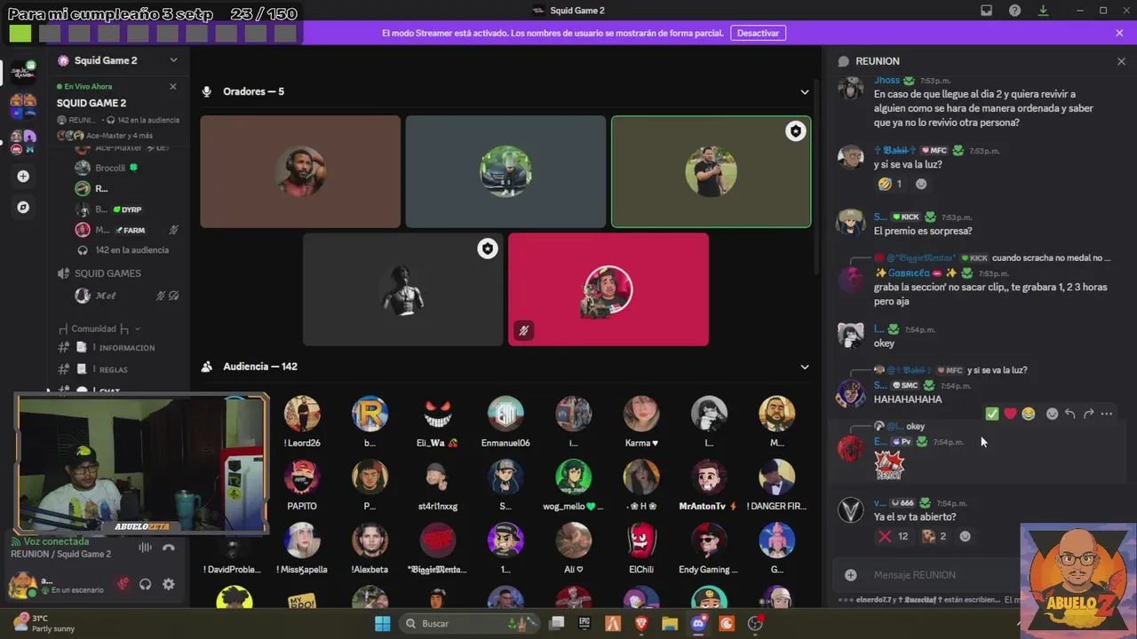Collapse the Oradores section
This screenshot has height=639, width=1137.
pos(805,91)
